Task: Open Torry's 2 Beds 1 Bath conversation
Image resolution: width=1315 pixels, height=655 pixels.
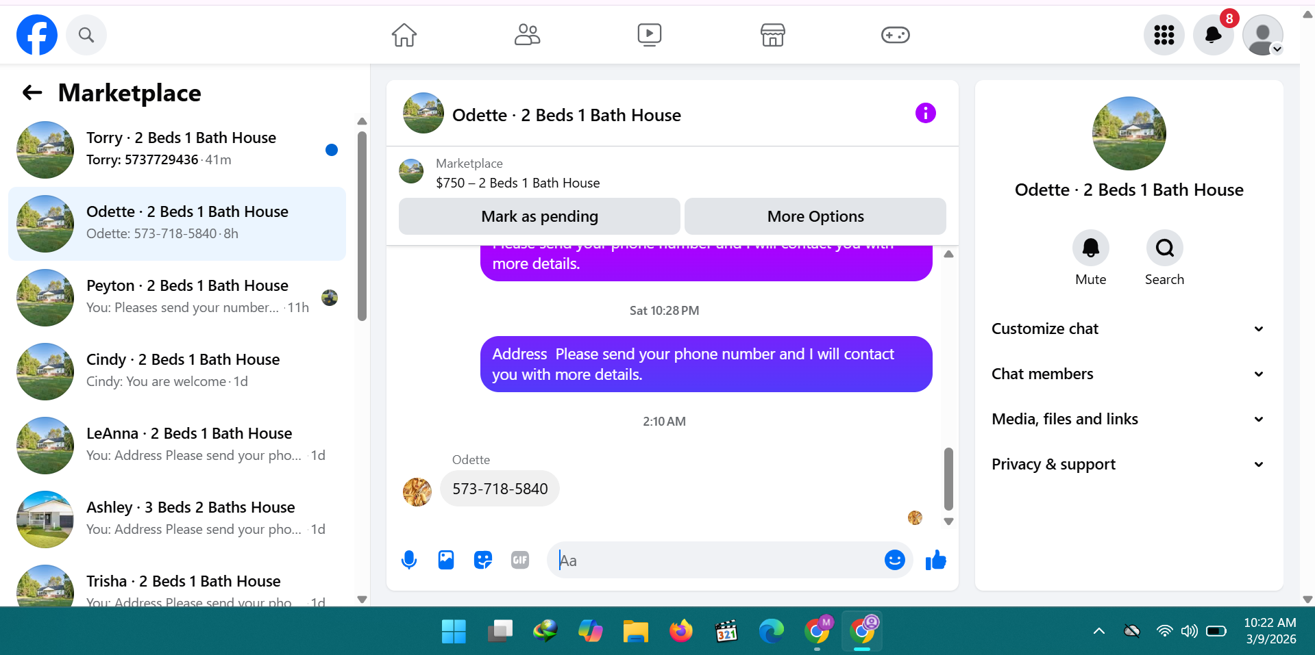Action: tap(177, 149)
